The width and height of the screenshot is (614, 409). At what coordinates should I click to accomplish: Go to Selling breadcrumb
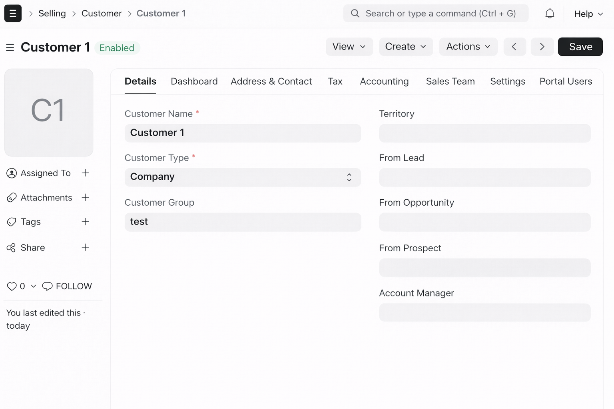pyautogui.click(x=52, y=14)
